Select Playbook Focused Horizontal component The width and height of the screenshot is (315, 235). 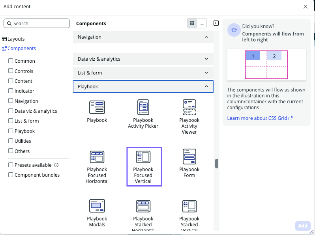(x=97, y=167)
